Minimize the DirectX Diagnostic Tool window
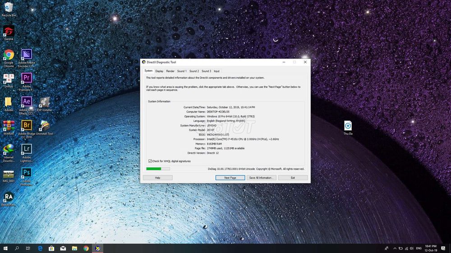This screenshot has width=451, height=253. tap(284, 62)
